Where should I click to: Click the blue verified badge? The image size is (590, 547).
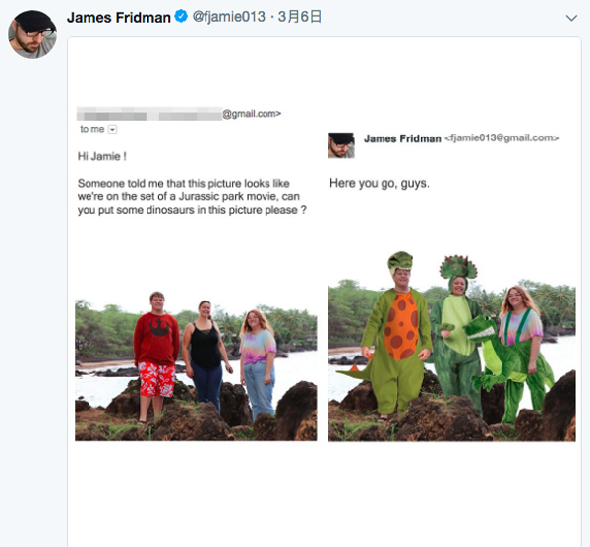point(181,17)
